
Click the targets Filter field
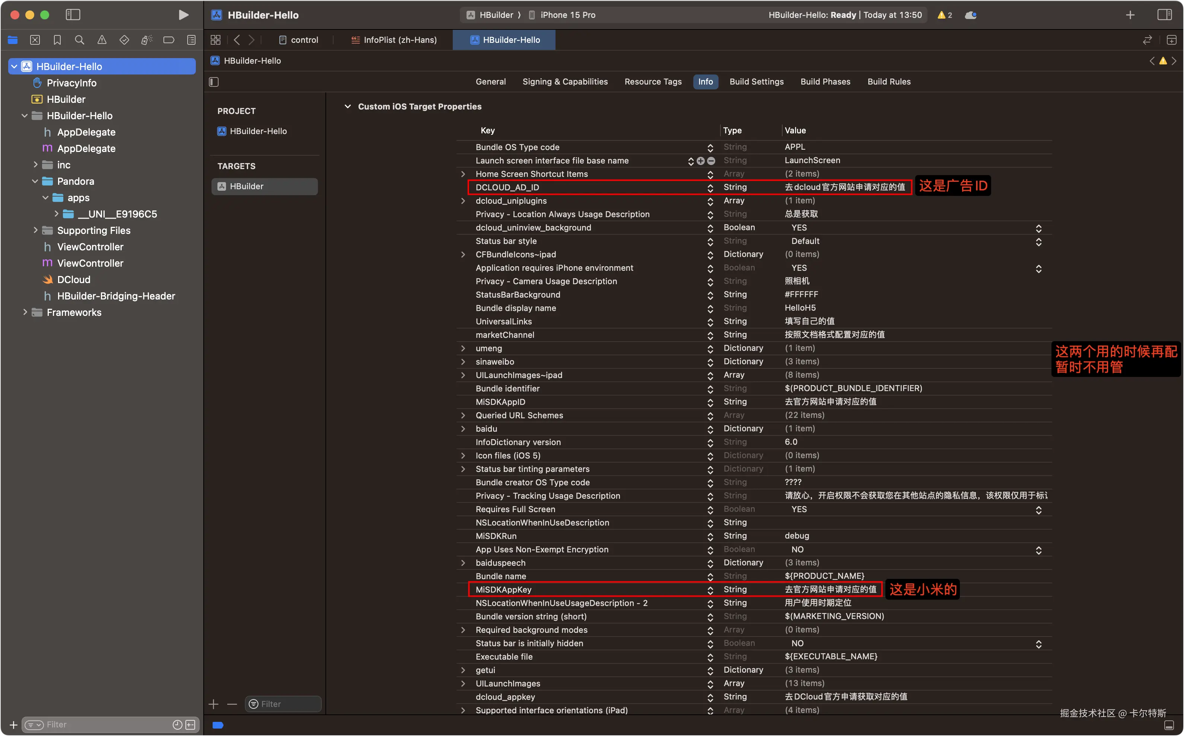click(284, 704)
